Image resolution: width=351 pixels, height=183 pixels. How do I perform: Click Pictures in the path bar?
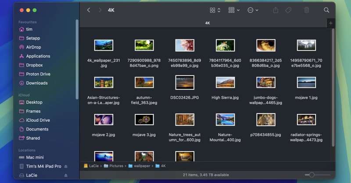114,166
